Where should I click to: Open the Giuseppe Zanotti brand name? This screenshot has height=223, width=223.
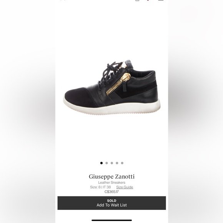pos(111,176)
